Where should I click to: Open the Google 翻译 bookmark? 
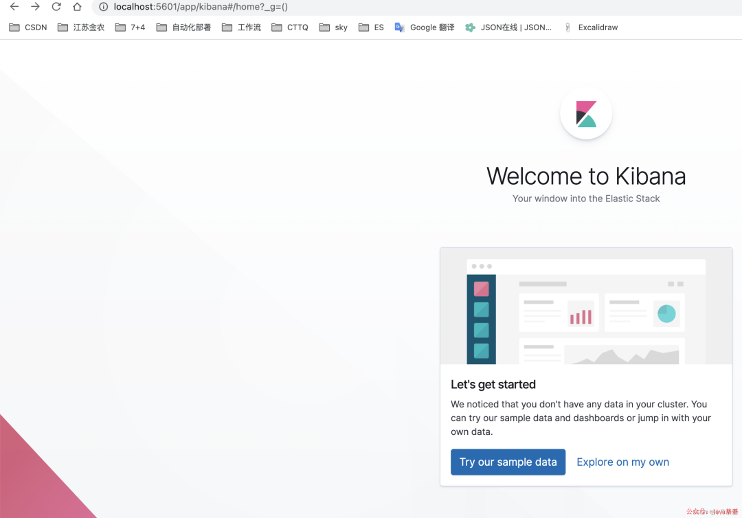click(425, 27)
